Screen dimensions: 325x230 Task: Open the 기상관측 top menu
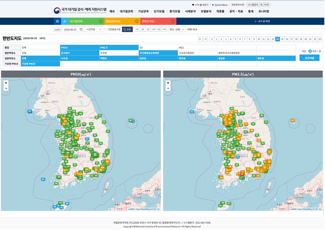[144, 11]
